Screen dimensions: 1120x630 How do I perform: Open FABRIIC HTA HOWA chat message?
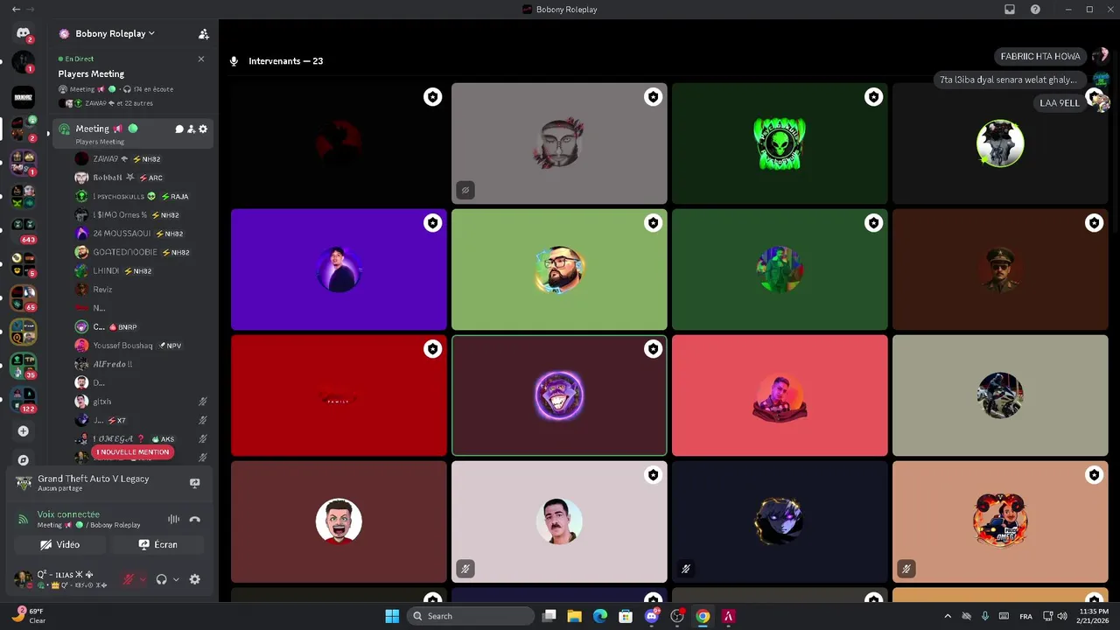(1040, 56)
